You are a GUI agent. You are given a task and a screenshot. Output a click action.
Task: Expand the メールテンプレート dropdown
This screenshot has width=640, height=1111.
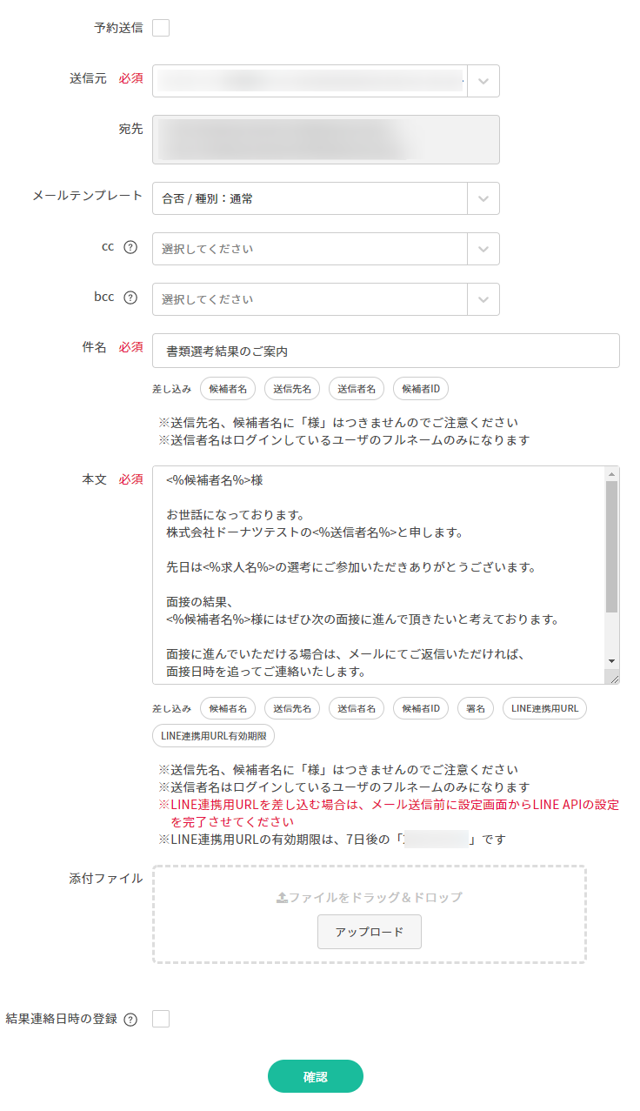pos(483,198)
